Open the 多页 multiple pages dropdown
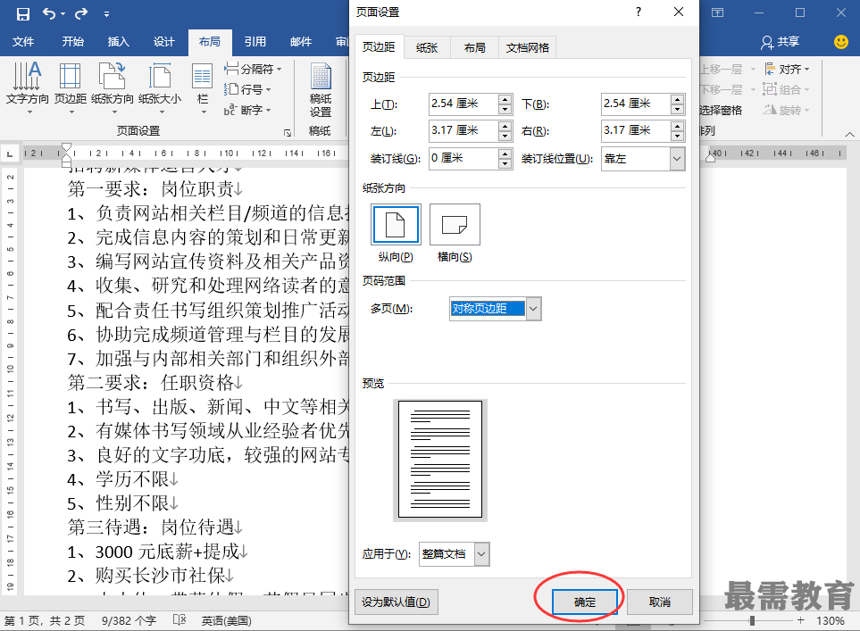860x631 pixels. [533, 309]
